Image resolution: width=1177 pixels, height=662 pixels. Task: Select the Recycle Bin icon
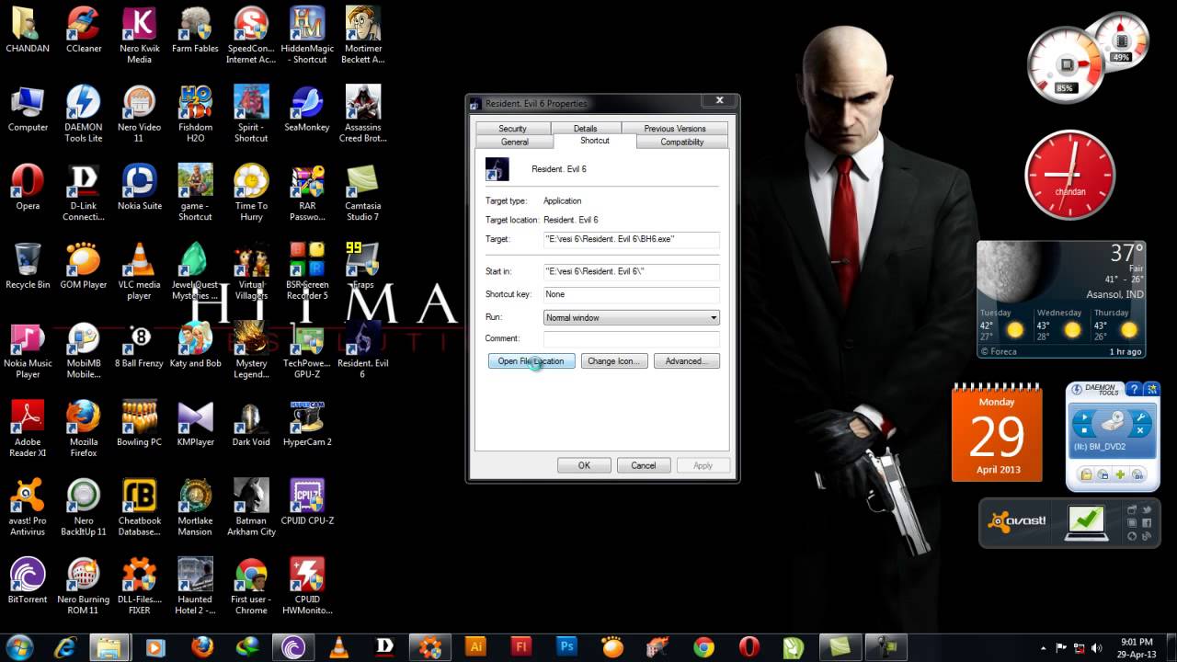click(28, 267)
